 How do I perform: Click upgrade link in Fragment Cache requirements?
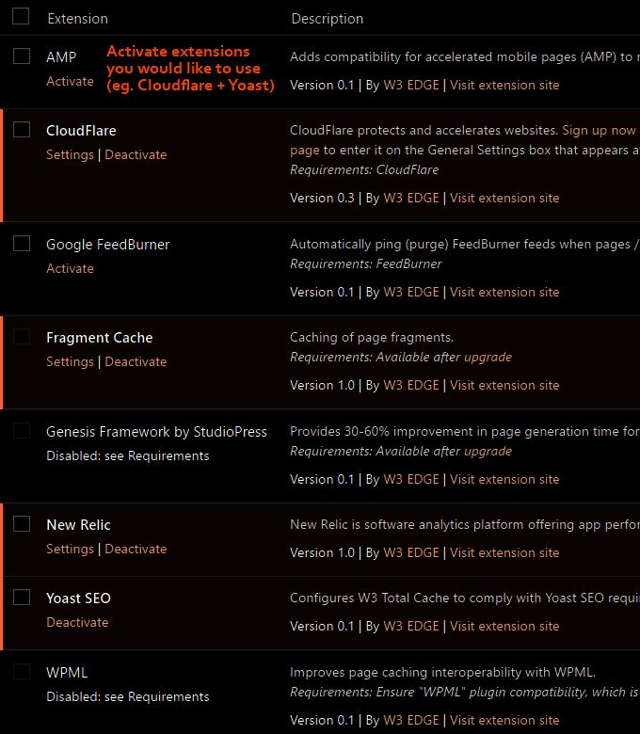pos(488,358)
